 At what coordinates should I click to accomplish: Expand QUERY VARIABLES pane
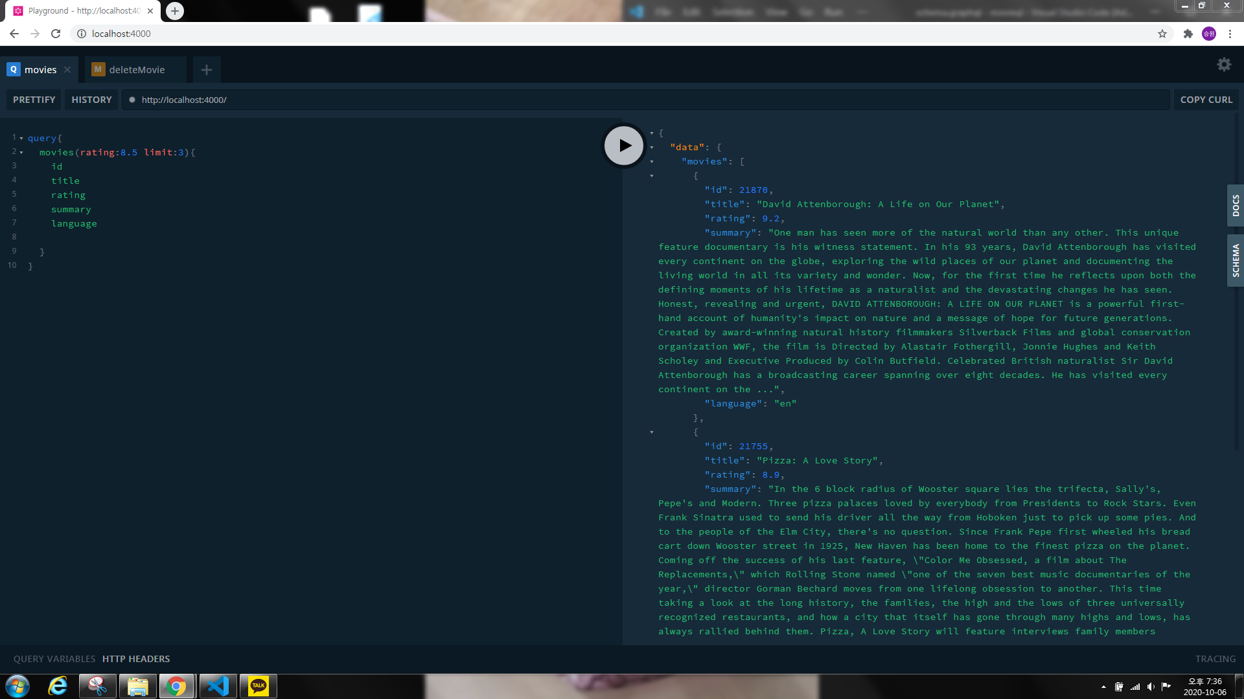(x=54, y=659)
